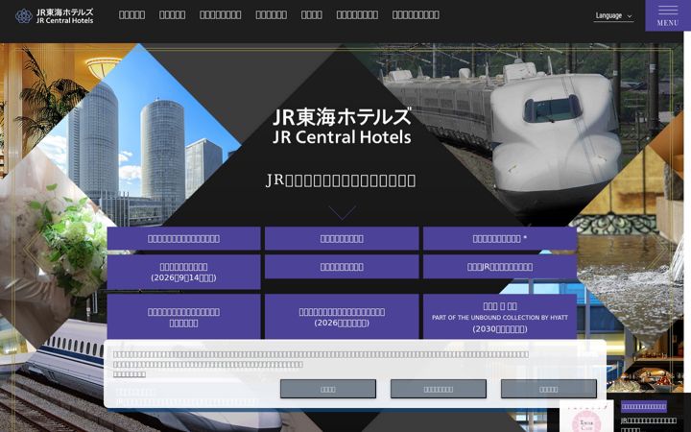Open the first navigation menu item beside the logo

click(131, 15)
